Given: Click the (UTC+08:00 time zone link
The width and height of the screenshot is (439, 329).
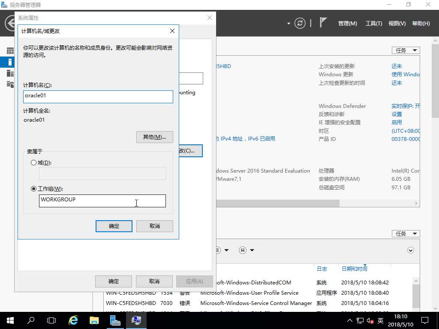Looking at the screenshot, I should 406,131.
